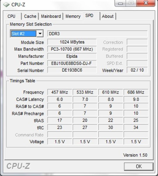Click the Serial Number label
This screenshot has height=176, width=158.
click(30, 70)
